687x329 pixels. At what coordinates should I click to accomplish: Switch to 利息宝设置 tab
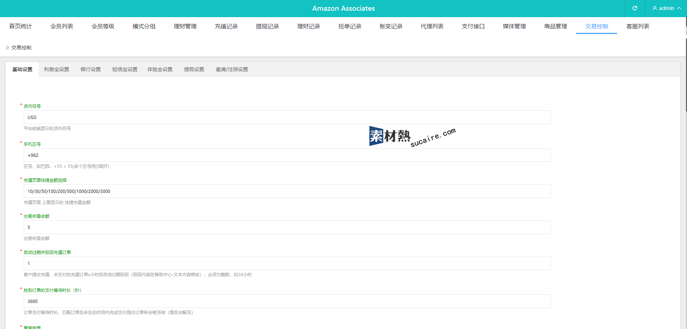point(57,69)
